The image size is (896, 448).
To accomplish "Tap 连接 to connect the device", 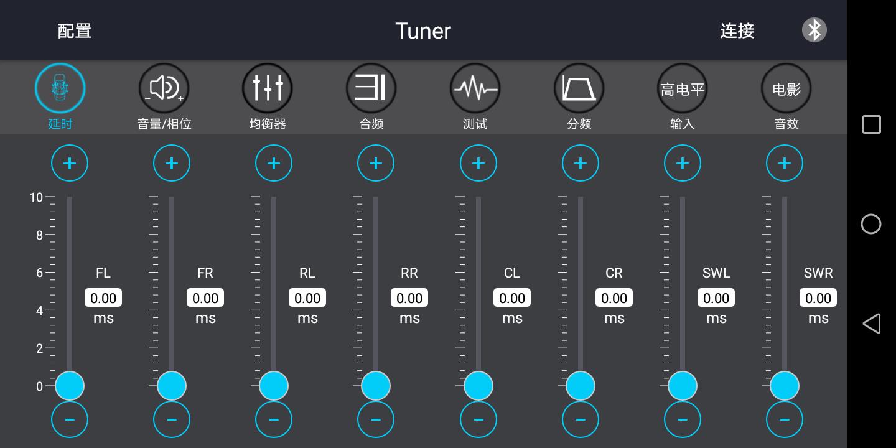I will tap(737, 30).
